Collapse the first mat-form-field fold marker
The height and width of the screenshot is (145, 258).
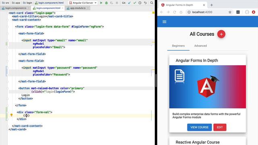[7, 33]
